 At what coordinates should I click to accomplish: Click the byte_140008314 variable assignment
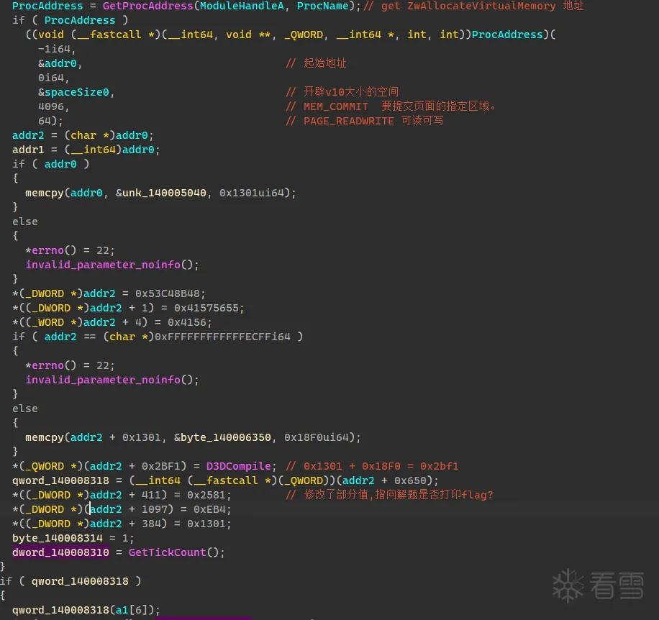(73, 538)
